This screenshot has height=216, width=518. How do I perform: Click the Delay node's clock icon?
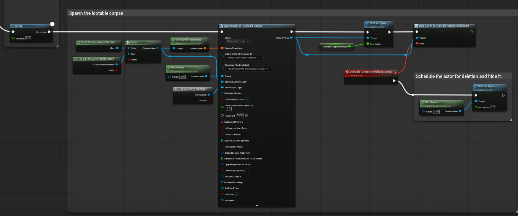coord(52,24)
